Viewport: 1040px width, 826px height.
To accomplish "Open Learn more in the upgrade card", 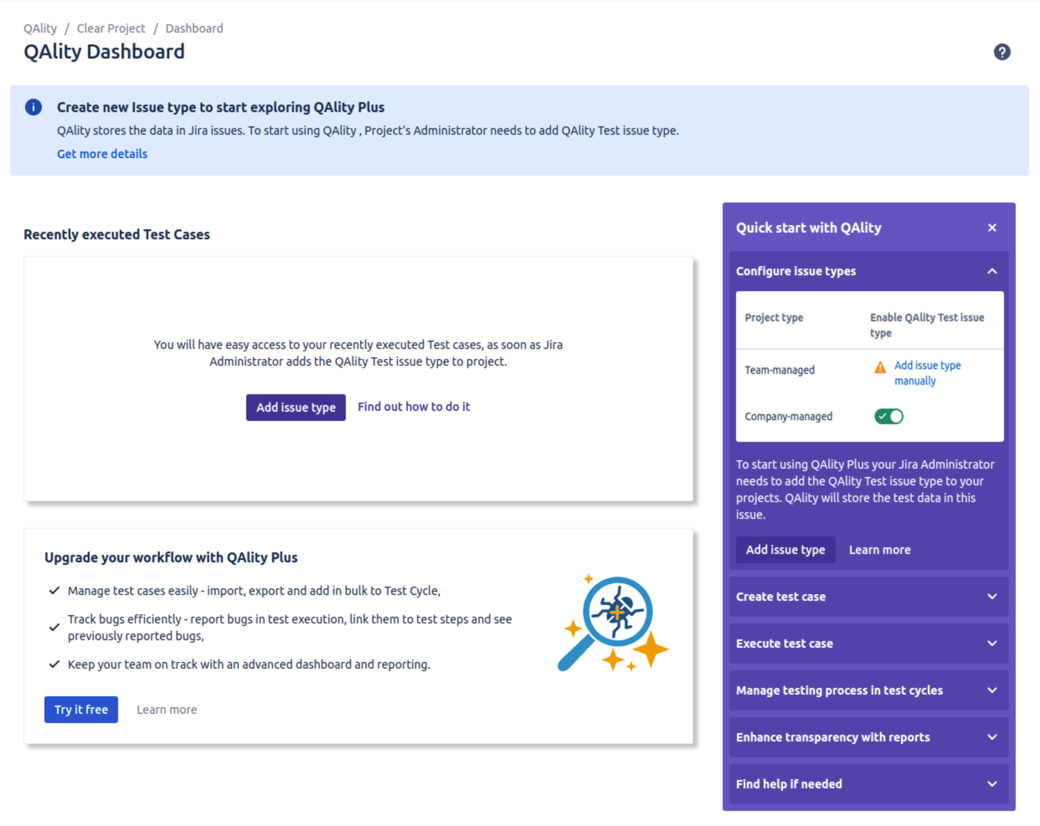I will coord(166,709).
